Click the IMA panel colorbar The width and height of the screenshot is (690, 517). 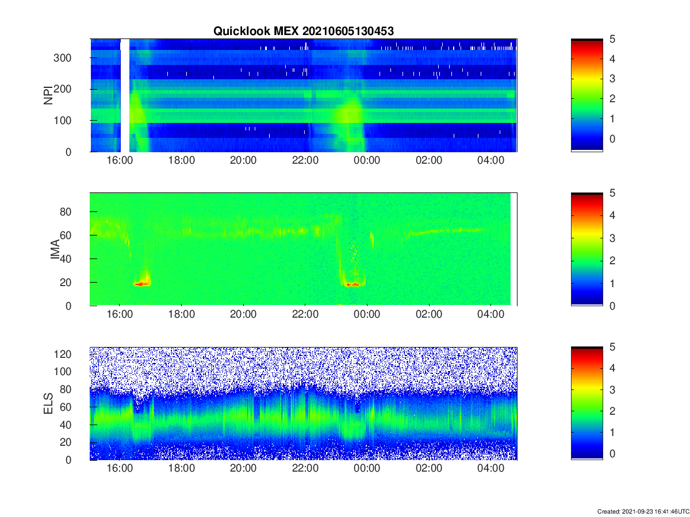point(586,249)
